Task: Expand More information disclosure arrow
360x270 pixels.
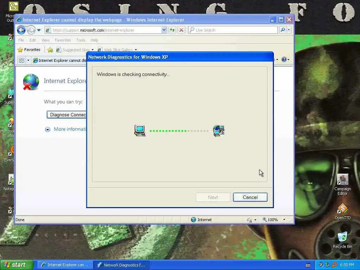Action: 47,129
